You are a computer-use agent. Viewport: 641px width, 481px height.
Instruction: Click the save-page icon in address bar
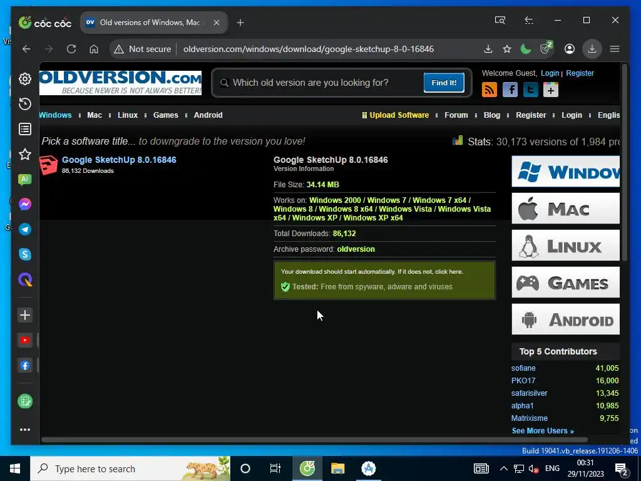coord(488,49)
